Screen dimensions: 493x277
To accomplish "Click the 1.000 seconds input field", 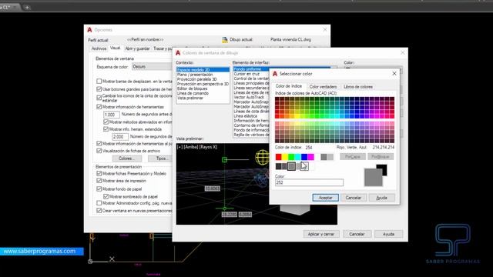I will (x=111, y=115).
